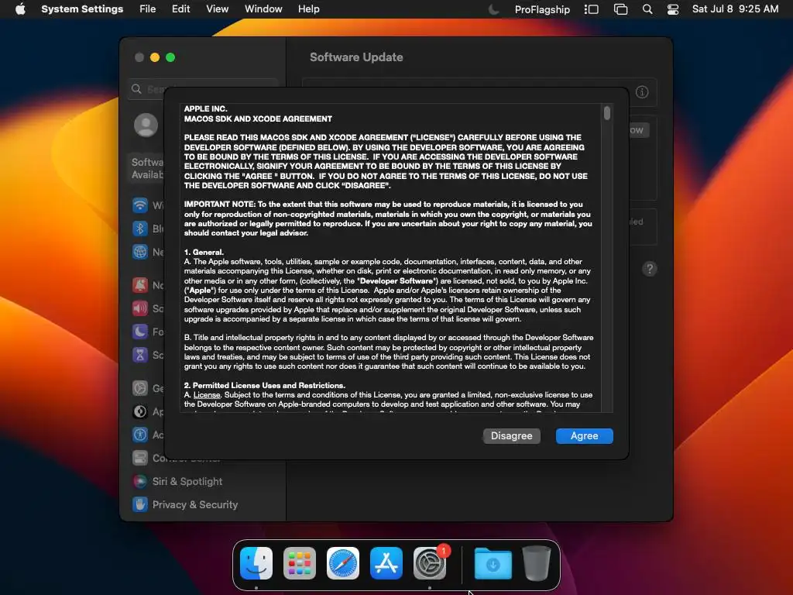This screenshot has width=793, height=595.
Task: Click the info button in Software Update
Action: click(642, 92)
